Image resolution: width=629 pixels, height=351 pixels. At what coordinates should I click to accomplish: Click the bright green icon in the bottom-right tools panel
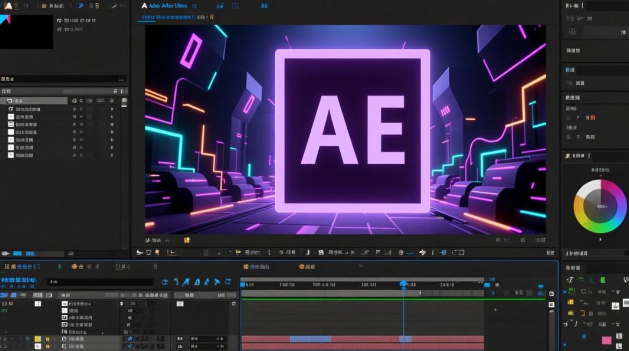[603, 280]
